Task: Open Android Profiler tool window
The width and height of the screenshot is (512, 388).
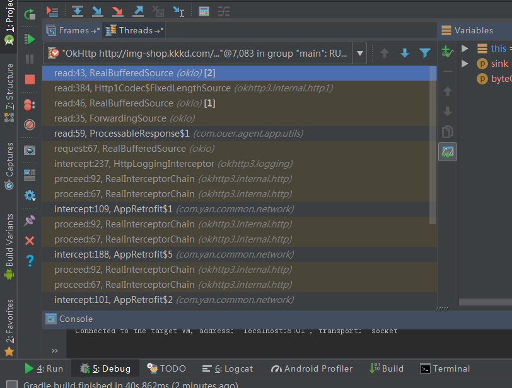Action: [311, 368]
